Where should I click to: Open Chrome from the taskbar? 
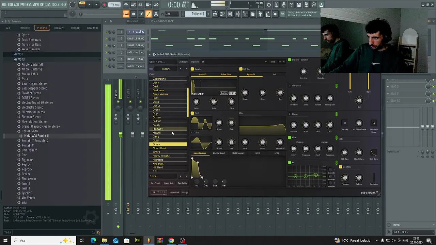(171, 241)
